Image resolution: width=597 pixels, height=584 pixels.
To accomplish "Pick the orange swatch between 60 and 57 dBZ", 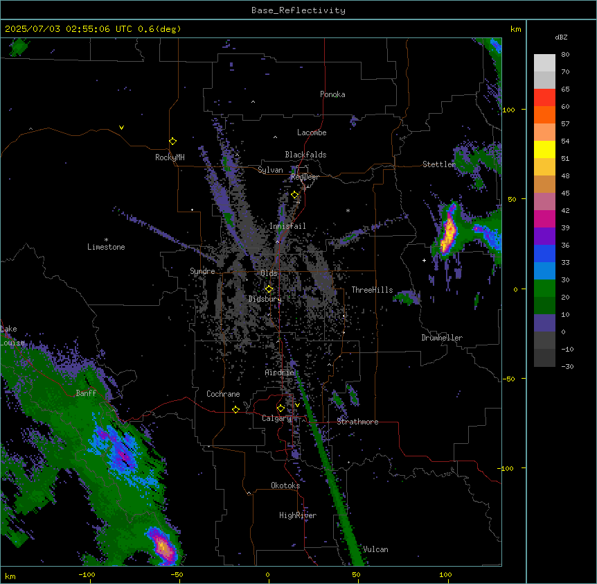I will (x=544, y=114).
